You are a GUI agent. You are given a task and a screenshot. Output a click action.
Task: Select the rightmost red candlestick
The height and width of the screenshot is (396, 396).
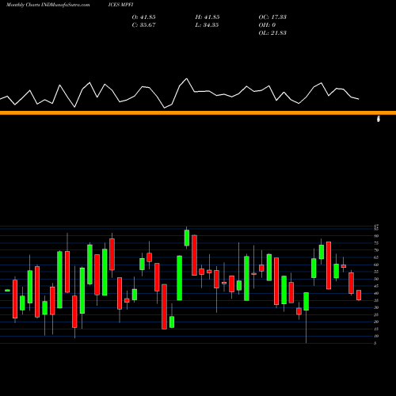(x=359, y=295)
